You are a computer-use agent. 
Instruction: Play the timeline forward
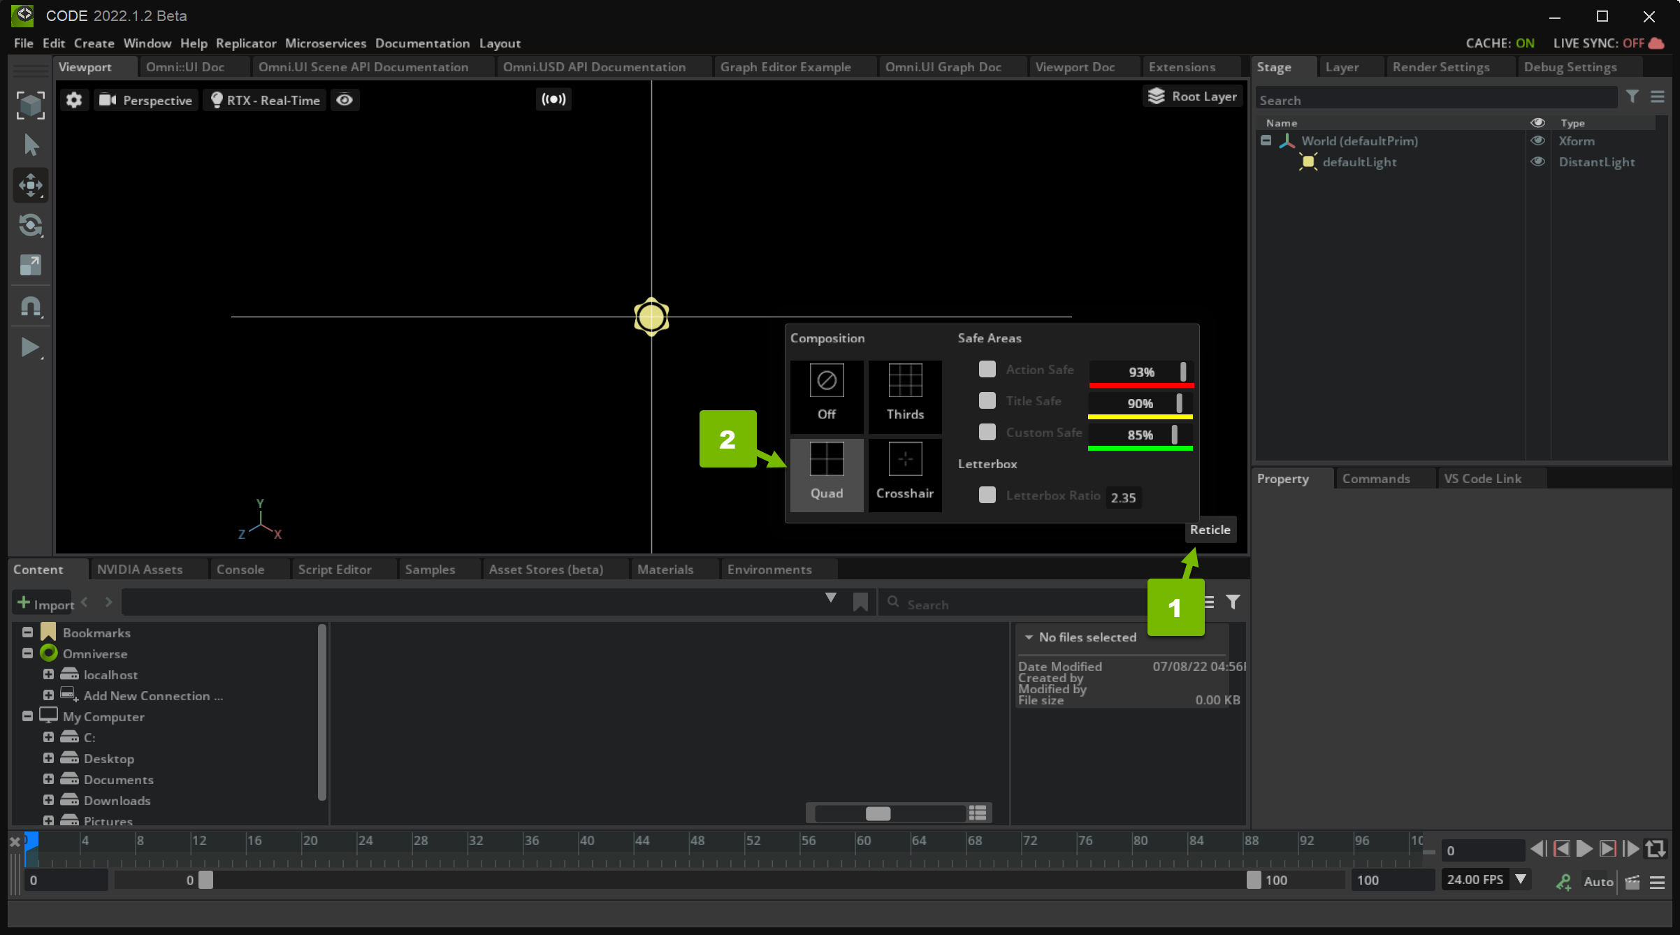[x=1584, y=849]
